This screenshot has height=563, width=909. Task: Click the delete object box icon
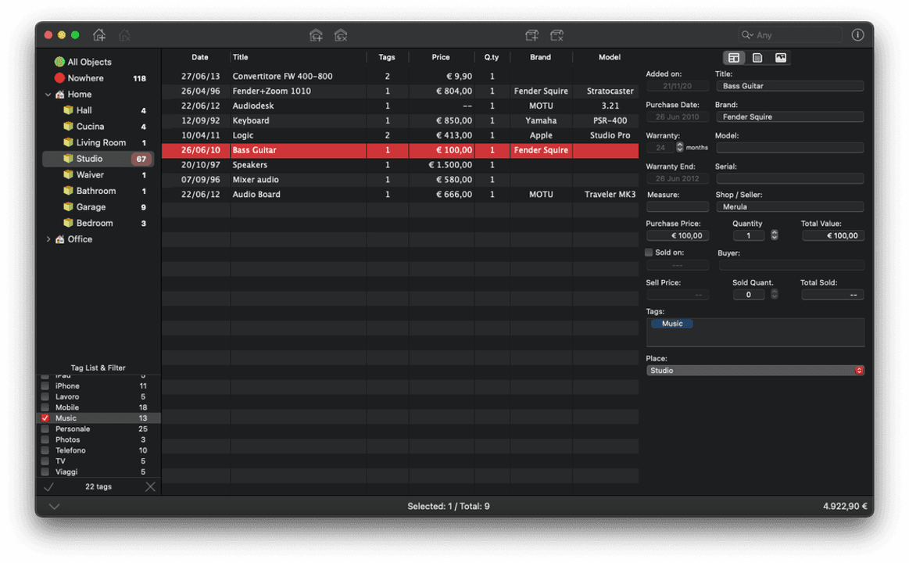(x=556, y=35)
